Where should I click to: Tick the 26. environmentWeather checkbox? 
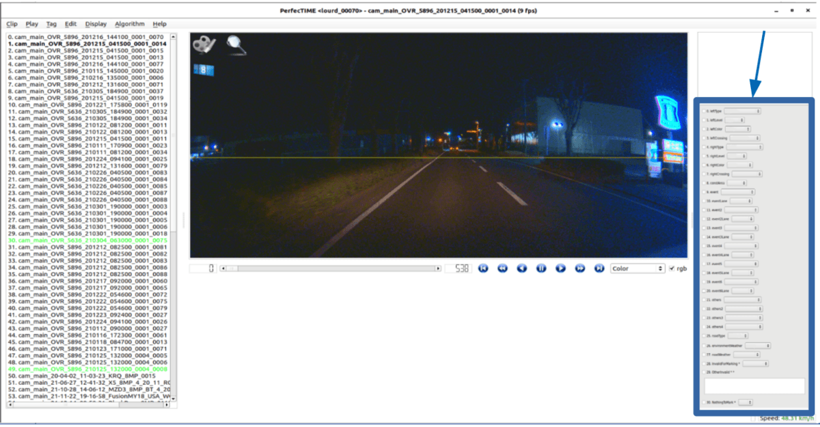coord(704,346)
